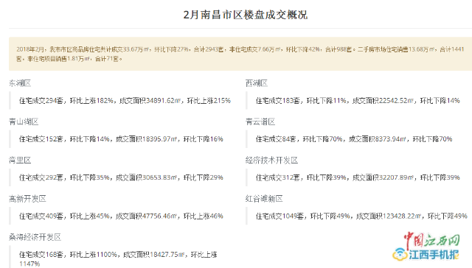Select the 住宅成交183套 statistics line
The image size is (472, 268).
[358, 101]
